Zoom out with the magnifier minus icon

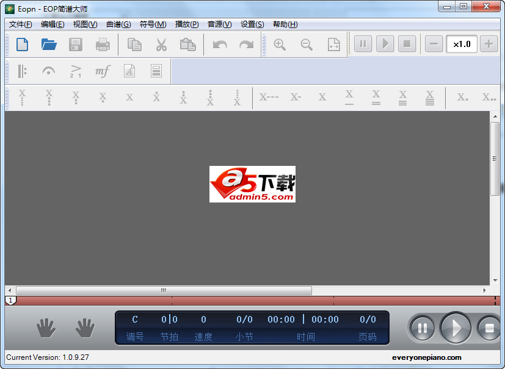click(x=307, y=45)
